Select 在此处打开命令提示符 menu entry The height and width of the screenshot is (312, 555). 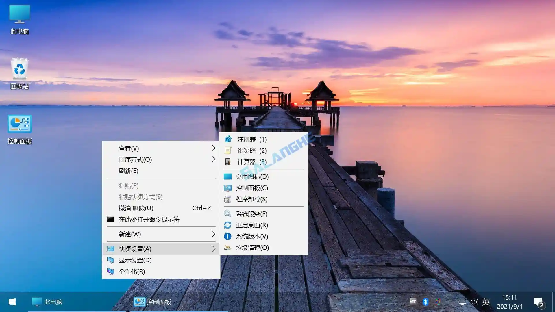(x=161, y=219)
